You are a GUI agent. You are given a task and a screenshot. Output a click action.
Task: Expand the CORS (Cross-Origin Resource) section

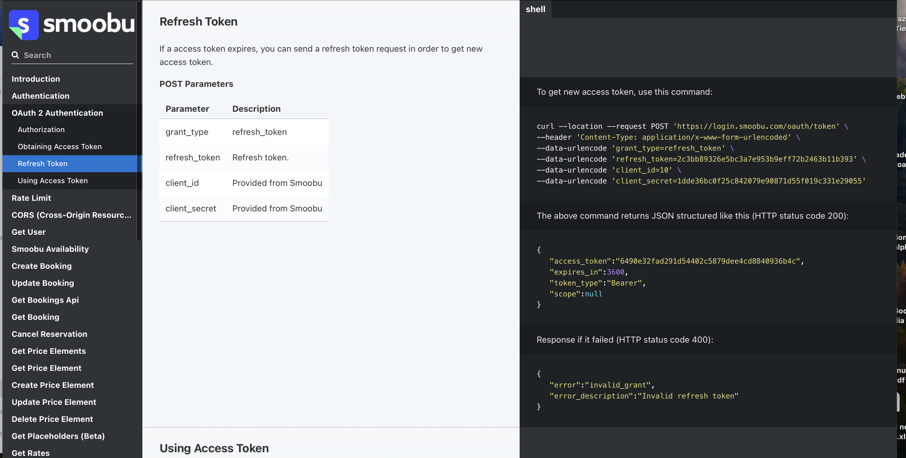pyautogui.click(x=71, y=215)
